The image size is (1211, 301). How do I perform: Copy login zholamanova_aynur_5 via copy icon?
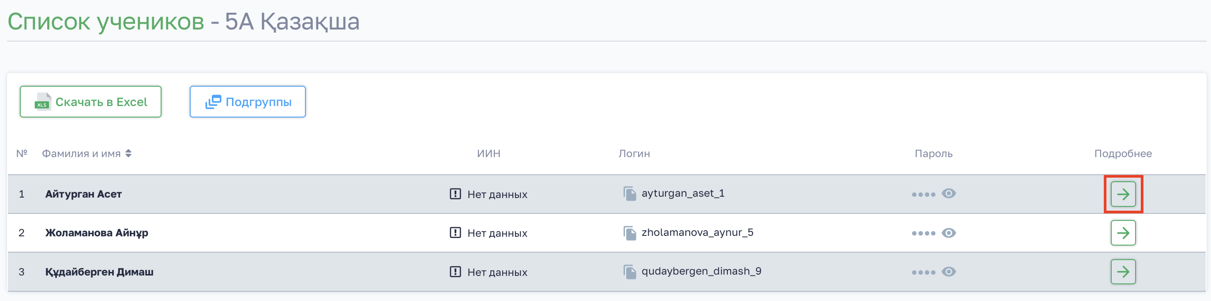(x=629, y=233)
